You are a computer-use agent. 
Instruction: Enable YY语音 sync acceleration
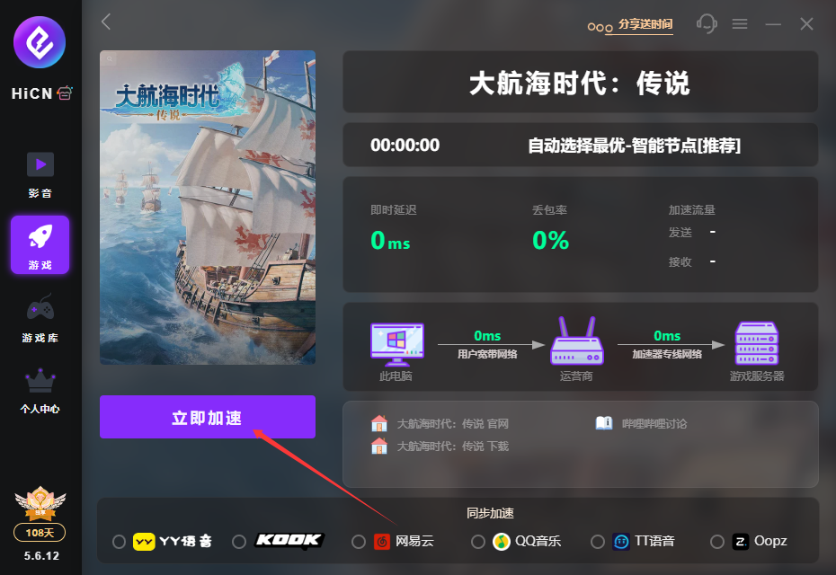119,542
